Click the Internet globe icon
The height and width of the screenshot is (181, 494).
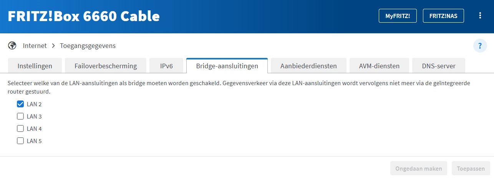click(x=12, y=46)
